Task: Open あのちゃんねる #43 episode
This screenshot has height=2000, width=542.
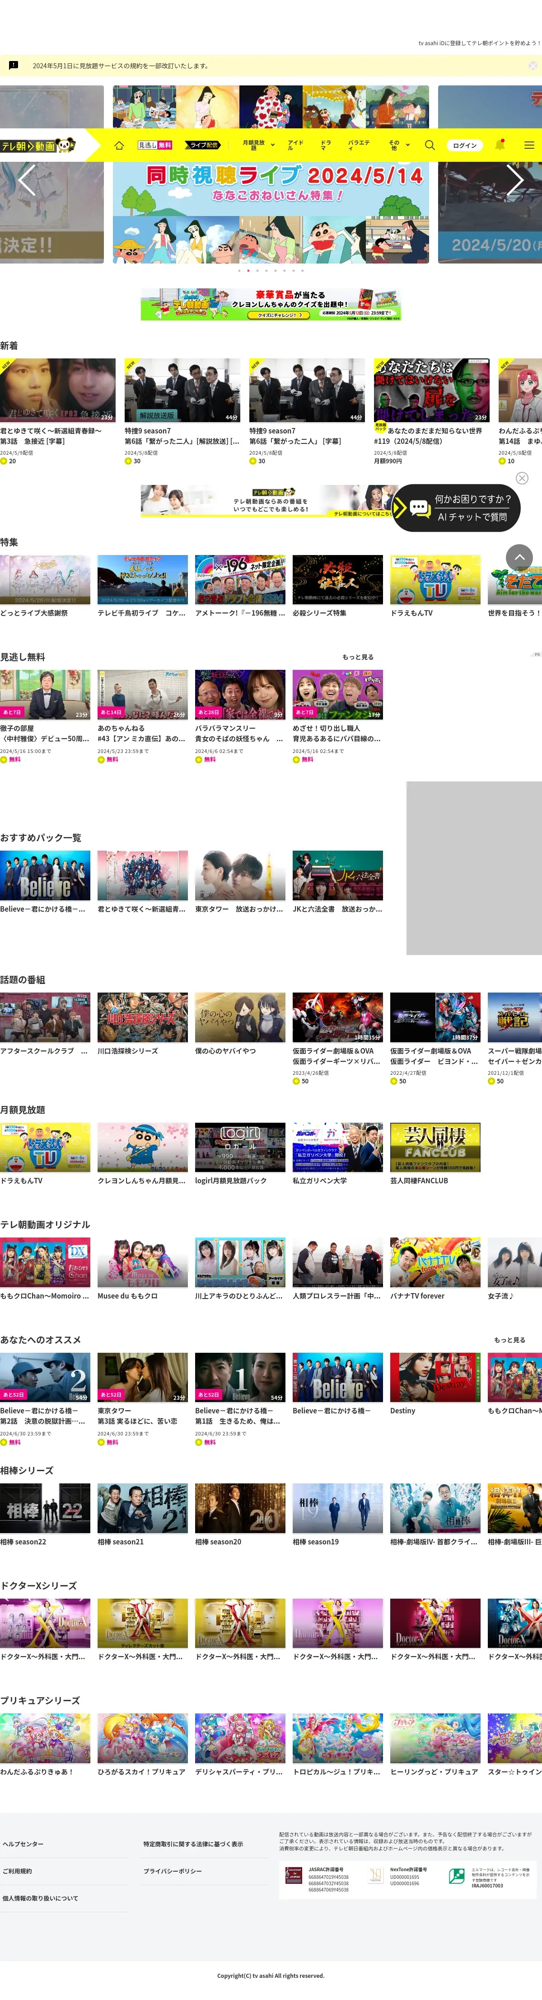Action: coord(143,694)
